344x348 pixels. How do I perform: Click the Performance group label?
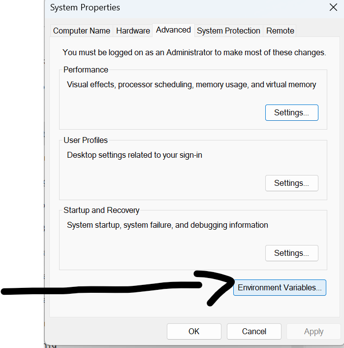[86, 70]
